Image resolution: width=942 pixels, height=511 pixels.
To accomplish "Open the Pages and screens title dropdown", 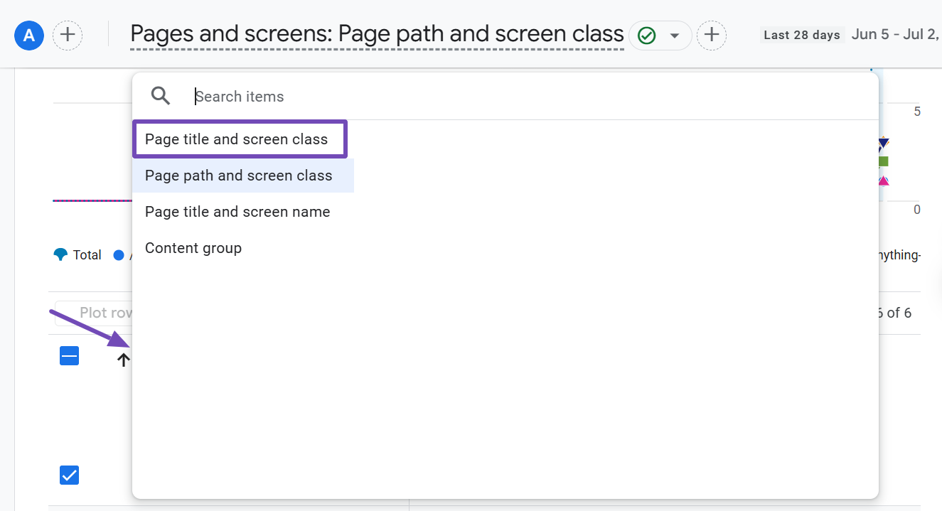I will 377,34.
